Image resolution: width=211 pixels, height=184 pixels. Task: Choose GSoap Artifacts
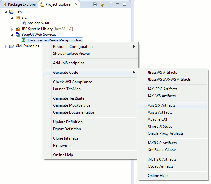point(160,166)
